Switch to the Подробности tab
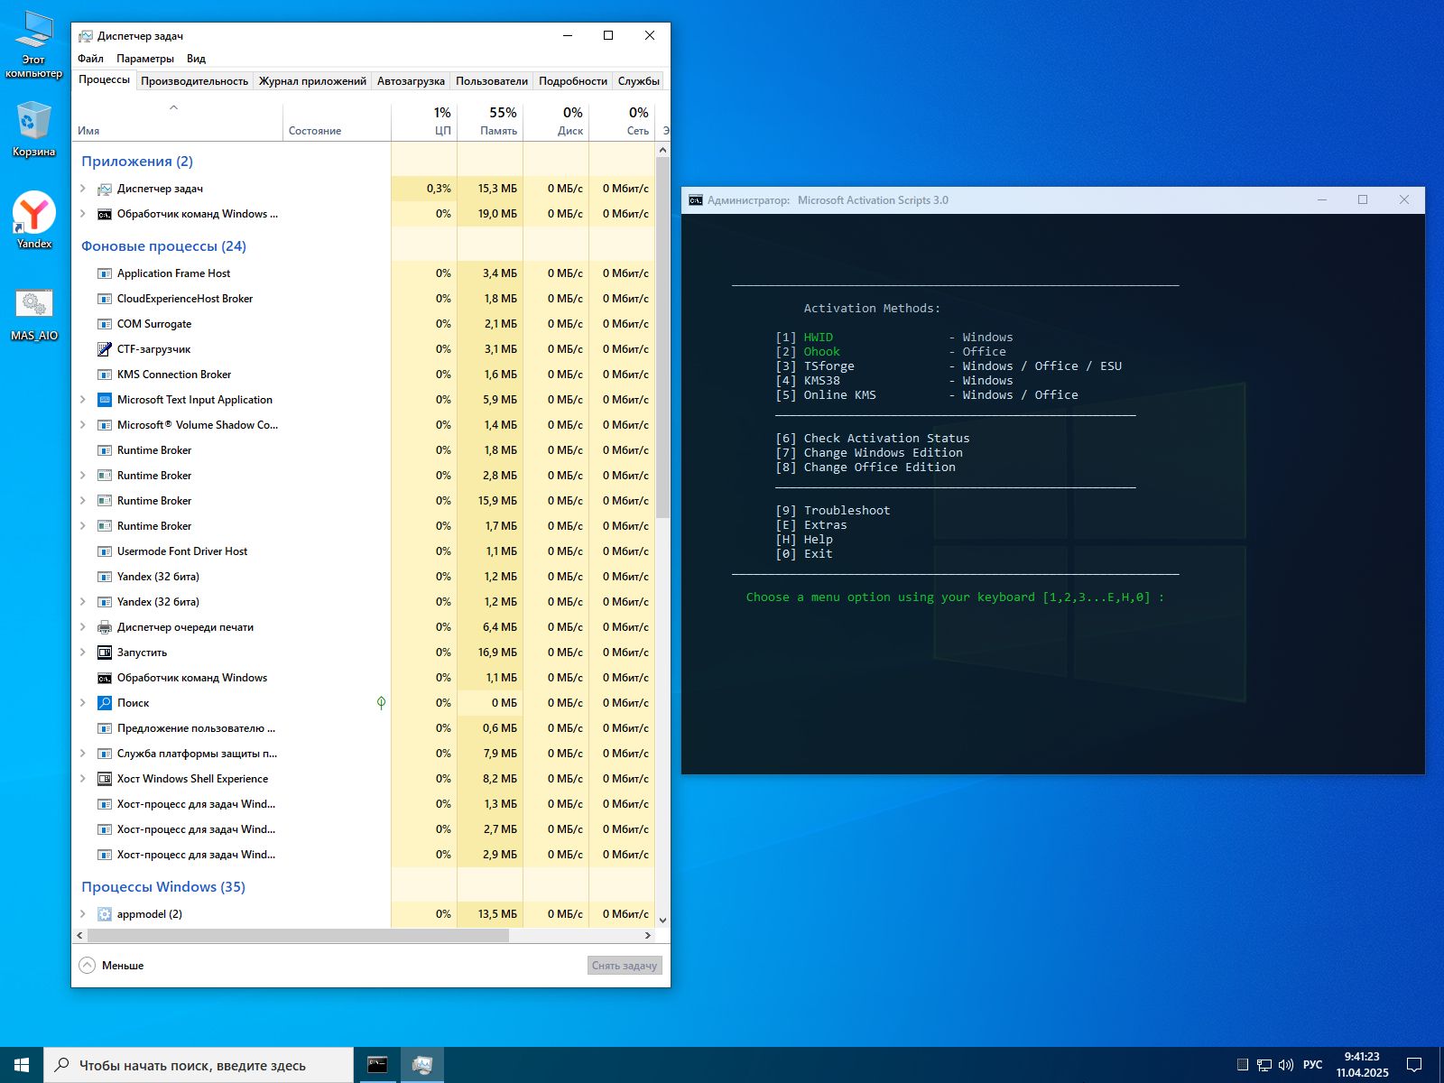 (573, 81)
